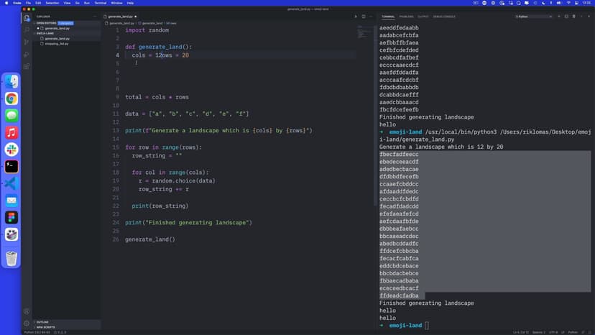Viewport: 595px width, 335px height.
Task: Select the Python terminal dropdown
Action: [532, 16]
